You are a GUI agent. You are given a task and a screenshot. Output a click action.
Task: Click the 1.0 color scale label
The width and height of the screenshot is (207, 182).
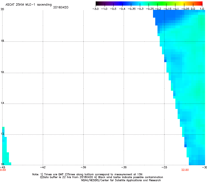pyautogui.click(x=202, y=9)
